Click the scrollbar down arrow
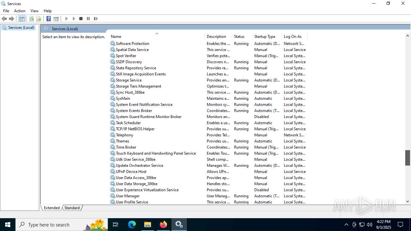Image resolution: width=411 pixels, height=231 pixels. (407, 201)
